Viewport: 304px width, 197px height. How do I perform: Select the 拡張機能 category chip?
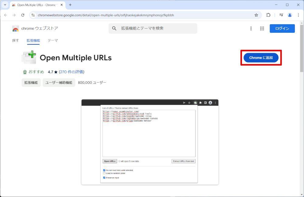[x=31, y=83]
